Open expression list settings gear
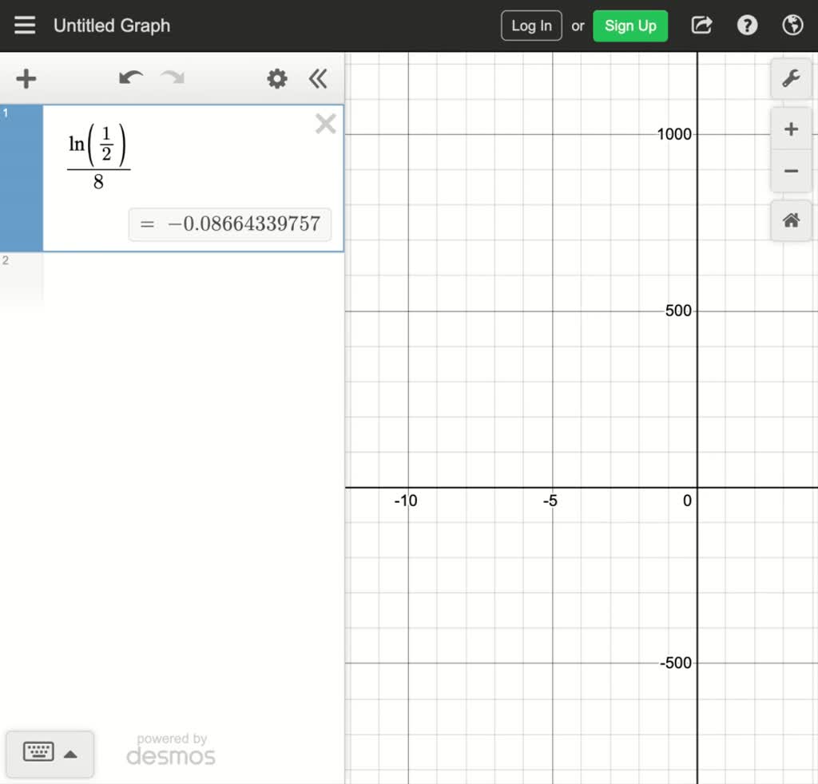Viewport: 818px width, 784px height. coord(277,78)
